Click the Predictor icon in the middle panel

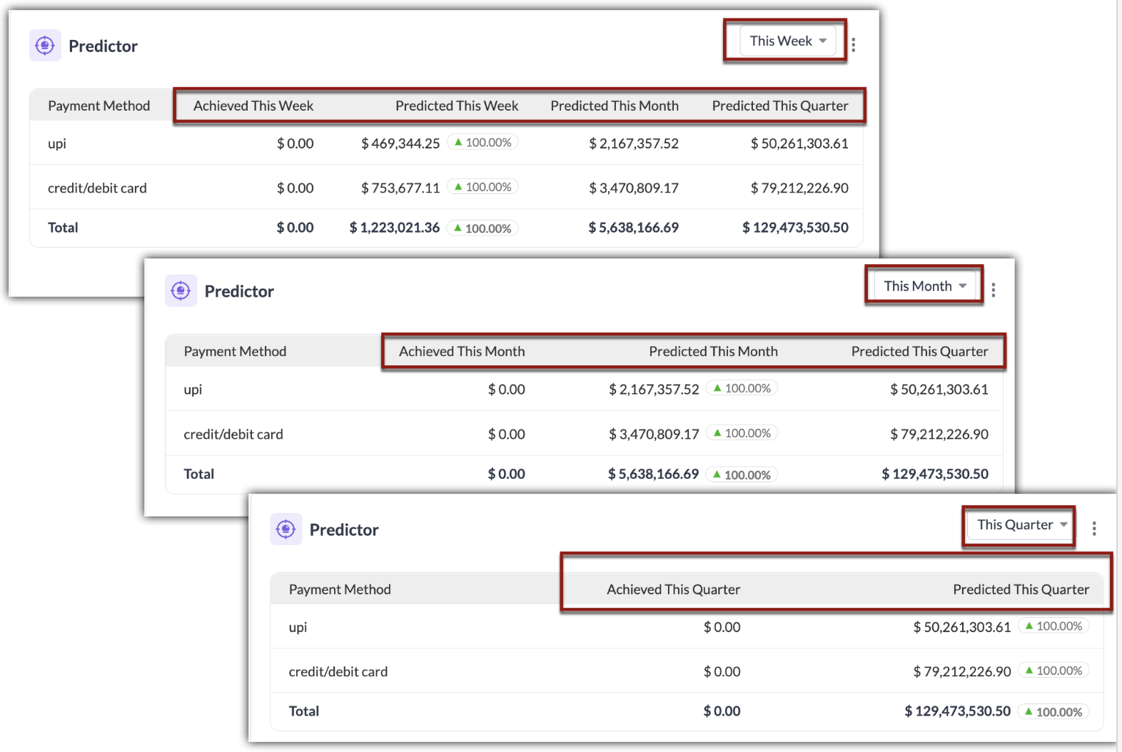coord(181,290)
